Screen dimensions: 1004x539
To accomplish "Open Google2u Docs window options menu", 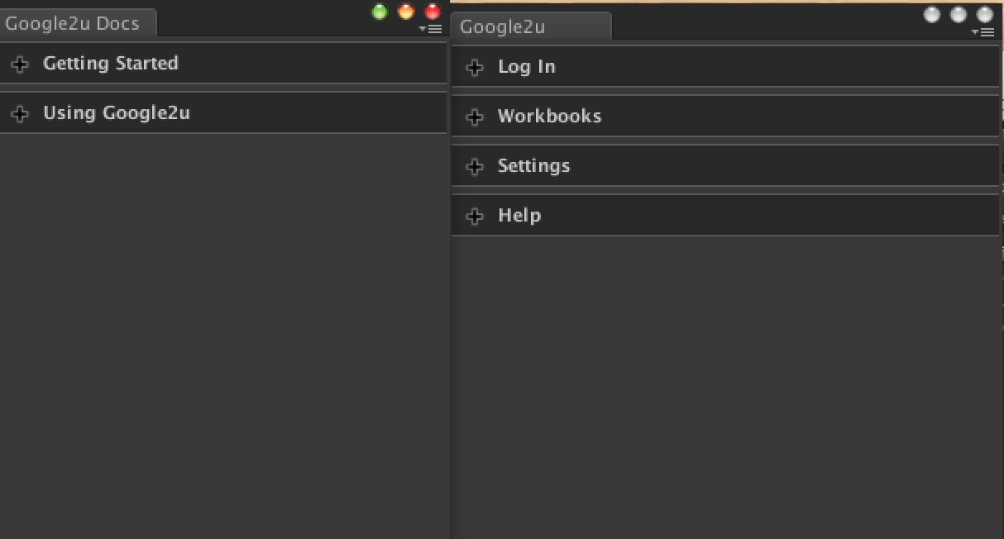I will coord(431,29).
